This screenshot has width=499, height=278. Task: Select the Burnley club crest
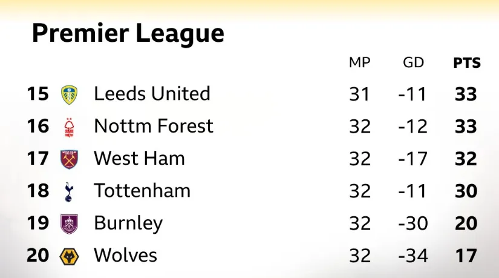coord(70,223)
